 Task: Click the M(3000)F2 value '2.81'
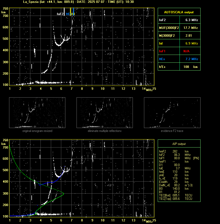[189, 36]
